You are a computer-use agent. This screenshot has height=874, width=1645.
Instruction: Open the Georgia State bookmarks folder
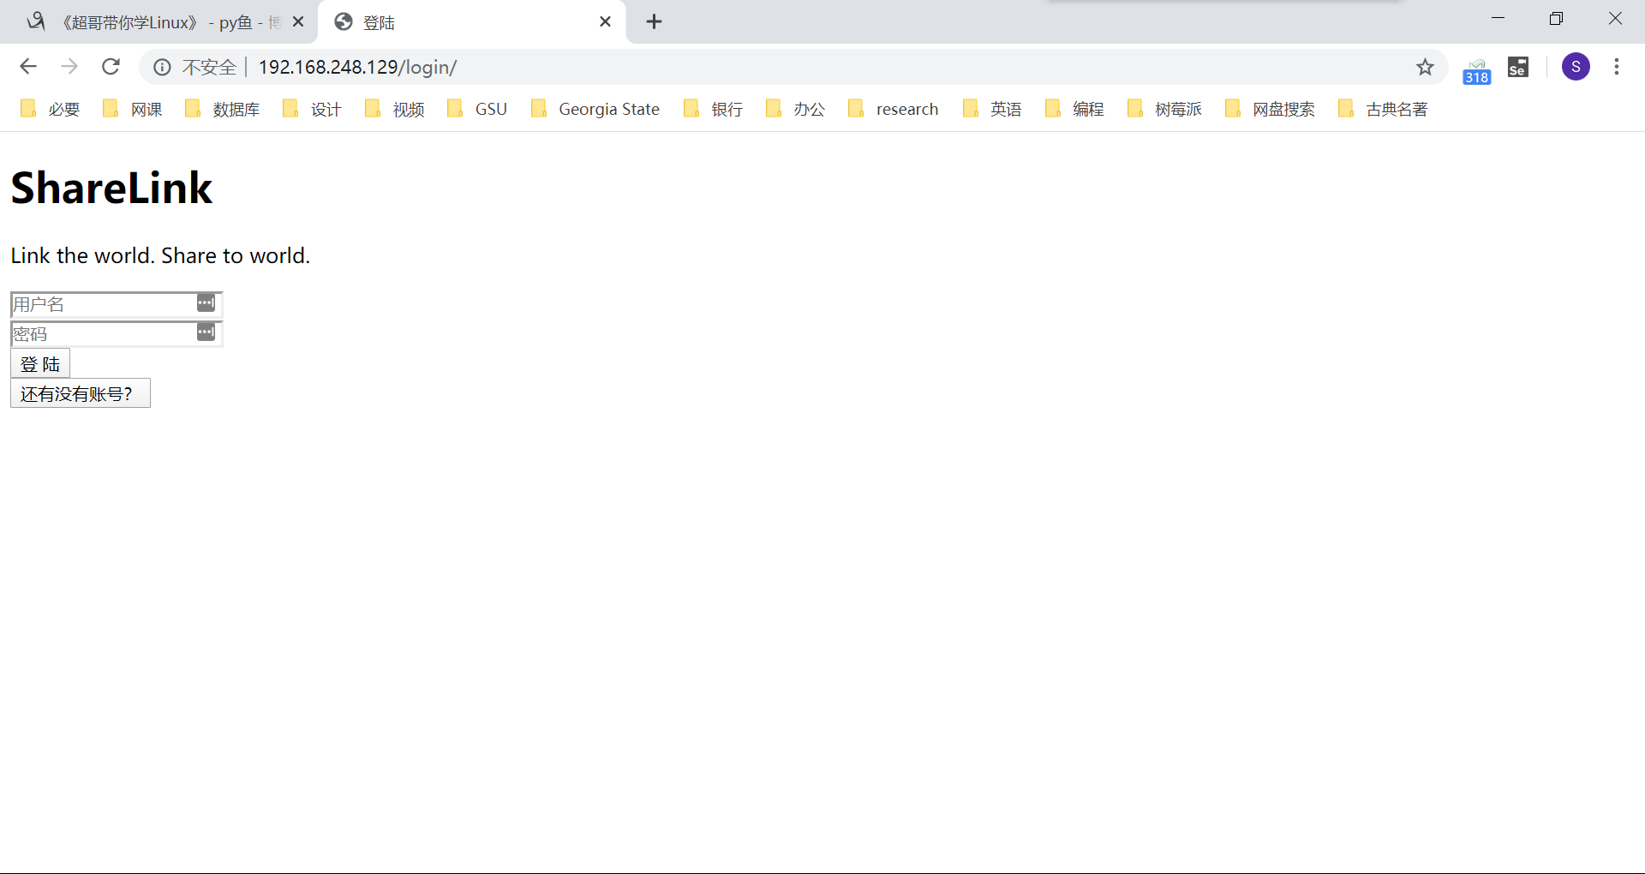(595, 109)
